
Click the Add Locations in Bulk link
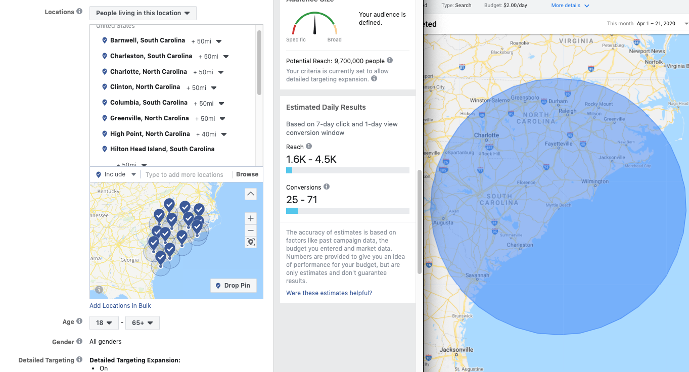120,306
